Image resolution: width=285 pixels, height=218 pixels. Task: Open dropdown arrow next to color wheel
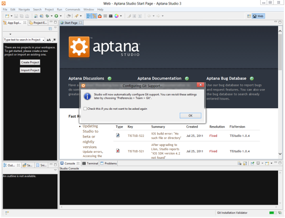pos(121,16)
